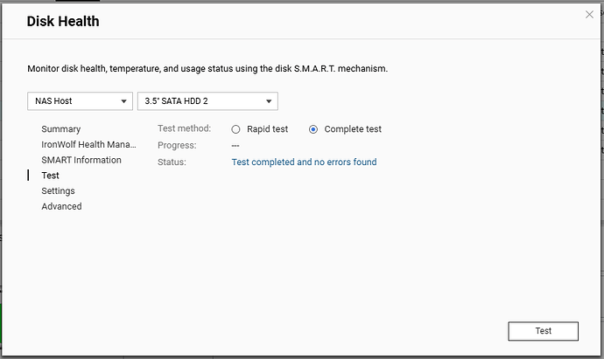Screen dimensions: 604x359
Task: Open the Settings section
Action: [x=58, y=190]
